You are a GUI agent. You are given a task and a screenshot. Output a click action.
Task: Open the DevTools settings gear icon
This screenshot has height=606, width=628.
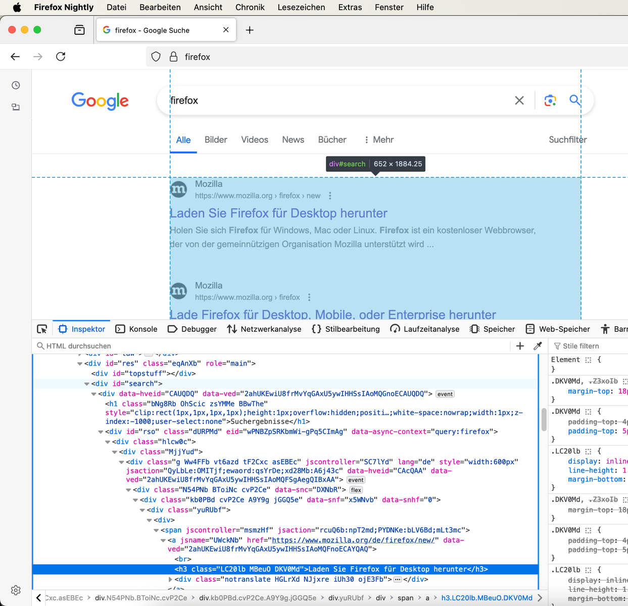click(x=16, y=590)
